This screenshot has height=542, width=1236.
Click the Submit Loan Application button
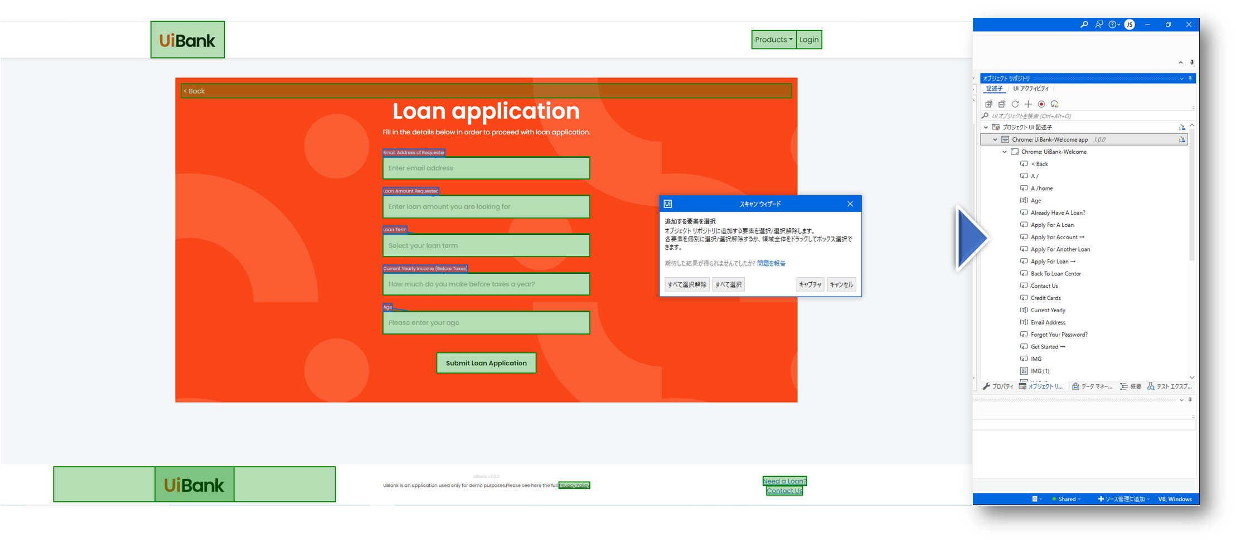(x=486, y=363)
